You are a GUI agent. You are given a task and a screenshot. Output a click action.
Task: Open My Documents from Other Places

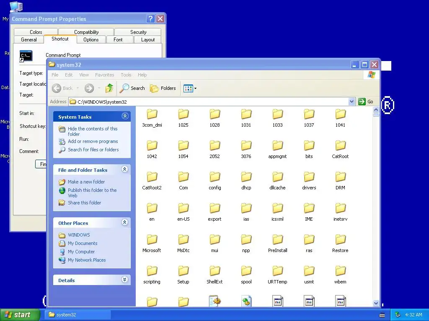click(x=83, y=243)
